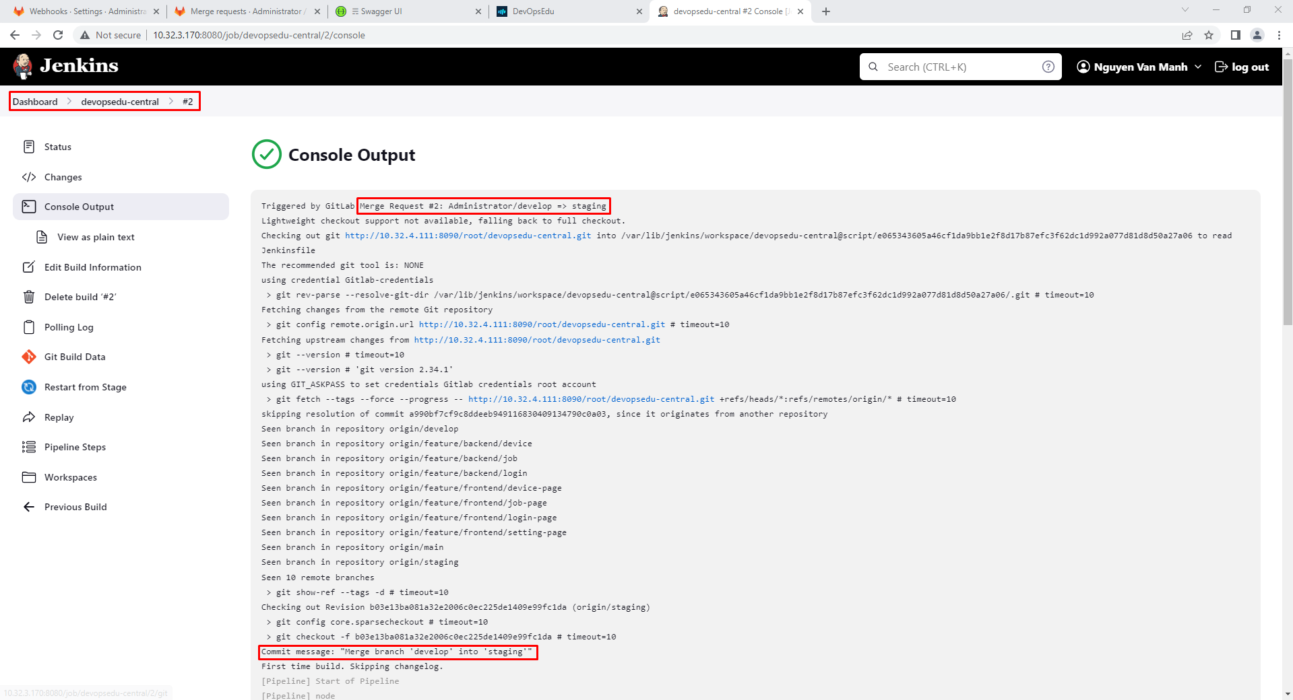Screen dimensions: 1293x700
Task: Go to Dashboard breadcrumb link
Action: click(35, 102)
